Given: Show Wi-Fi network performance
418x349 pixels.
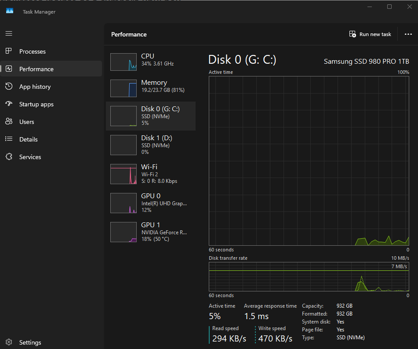Looking at the screenshot, I should [151, 174].
